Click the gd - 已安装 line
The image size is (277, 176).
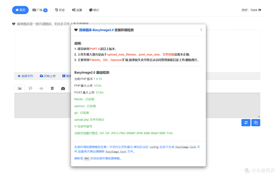coord(82,113)
